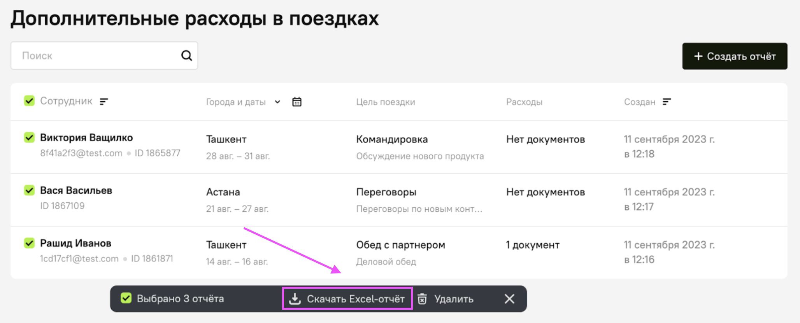Image resolution: width=800 pixels, height=323 pixels.
Task: Uncheck Виктория Ващилко row checkbox
Action: click(29, 138)
